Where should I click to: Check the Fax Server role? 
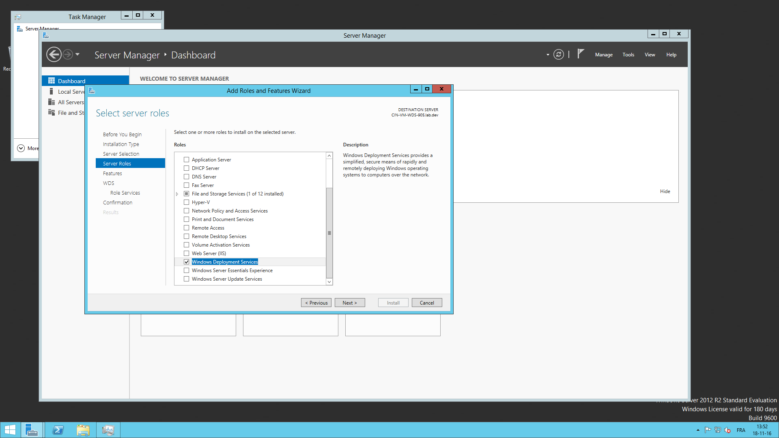click(187, 185)
